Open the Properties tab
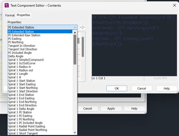 pyautogui.click(x=23, y=15)
